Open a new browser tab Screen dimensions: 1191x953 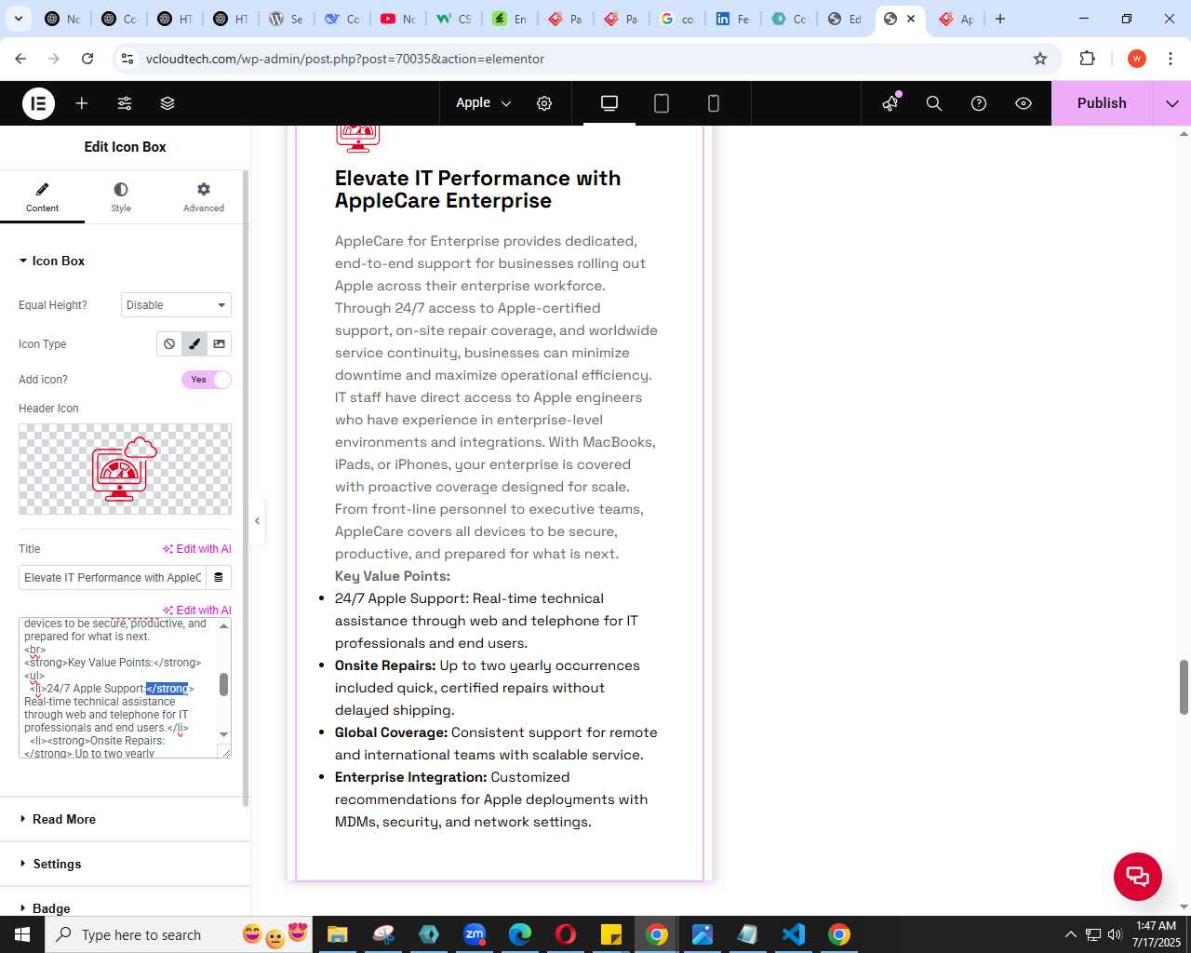click(1000, 19)
